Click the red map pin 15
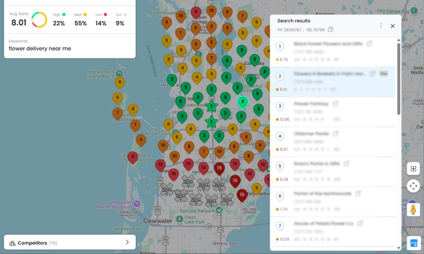The image size is (424, 254). 173,175
